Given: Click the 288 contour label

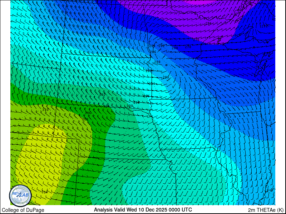Looking at the screenshot, I should tap(157, 62).
